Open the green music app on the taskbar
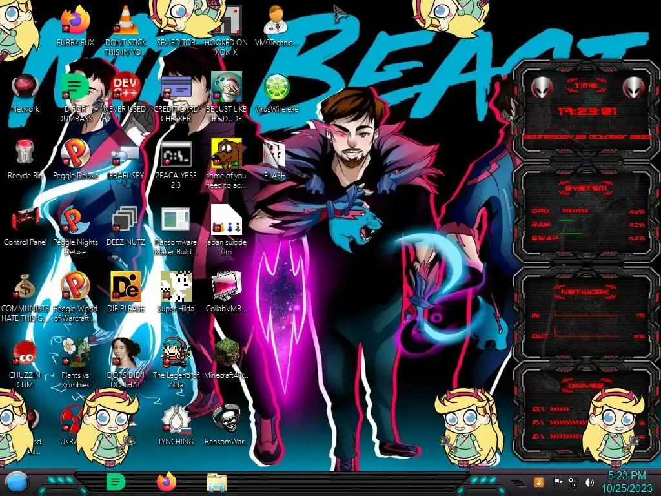The height and width of the screenshot is (496, 661). click(115, 482)
